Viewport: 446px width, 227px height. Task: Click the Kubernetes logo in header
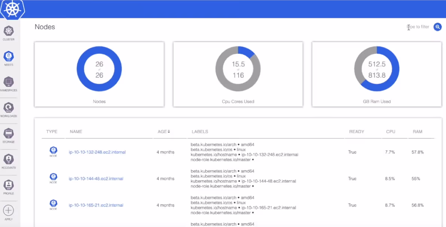click(13, 9)
